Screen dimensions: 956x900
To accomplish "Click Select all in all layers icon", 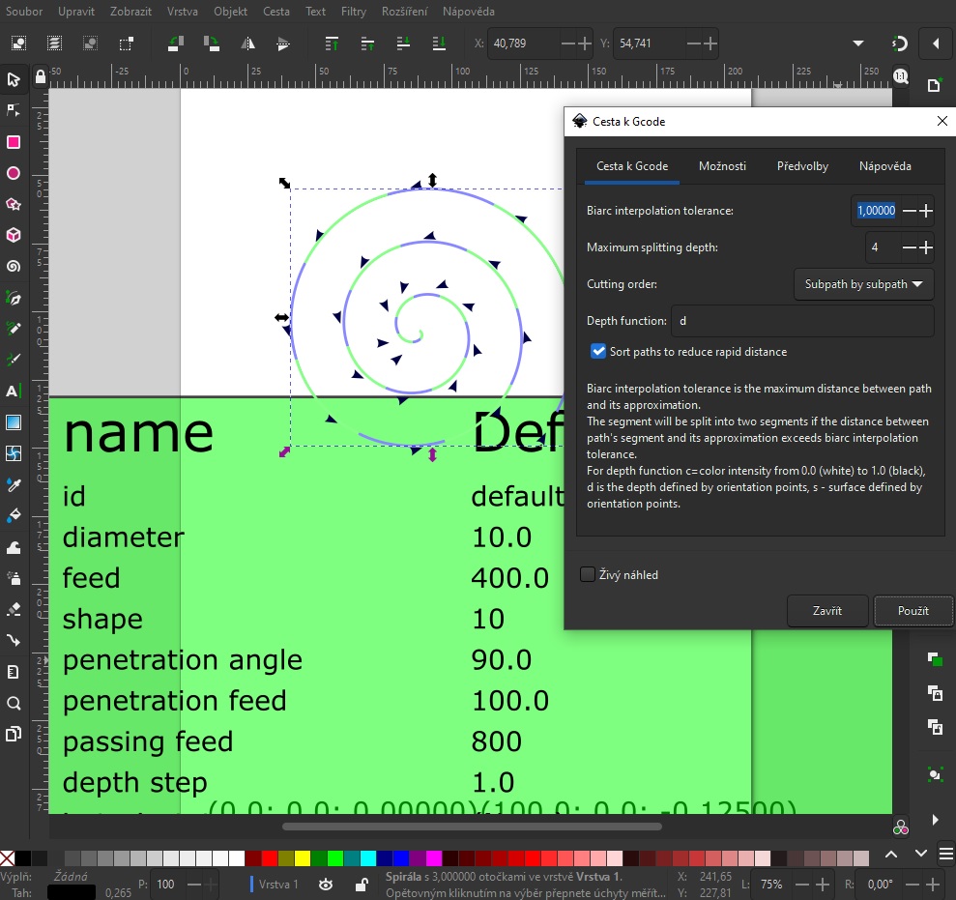I will pos(54,44).
